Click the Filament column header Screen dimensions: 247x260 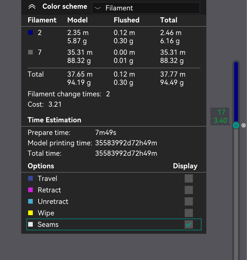point(42,20)
